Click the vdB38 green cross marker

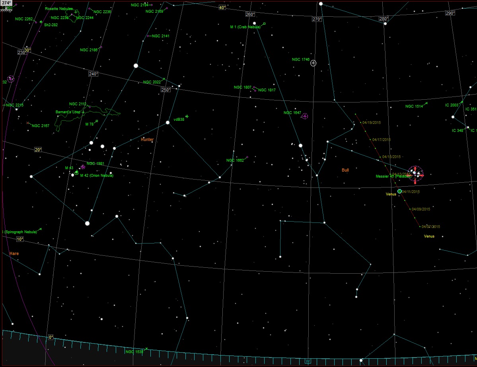[187, 116]
